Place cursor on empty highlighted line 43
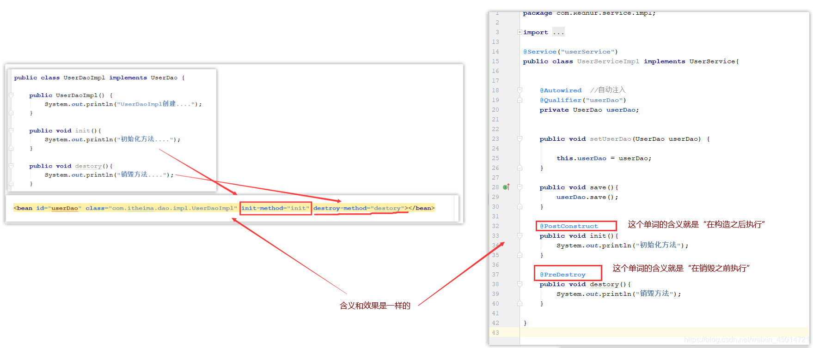This screenshot has height=348, width=813. 664,333
